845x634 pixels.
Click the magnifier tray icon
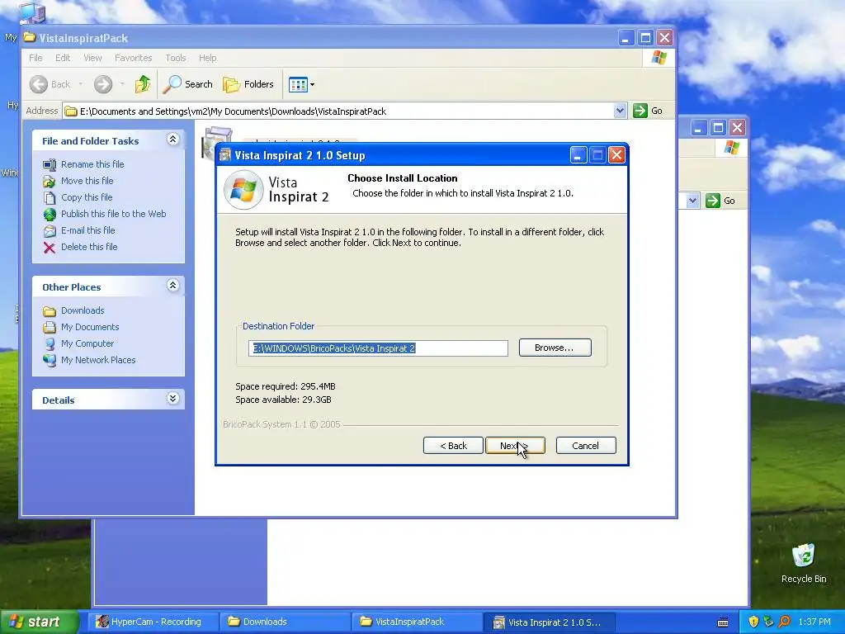(784, 622)
